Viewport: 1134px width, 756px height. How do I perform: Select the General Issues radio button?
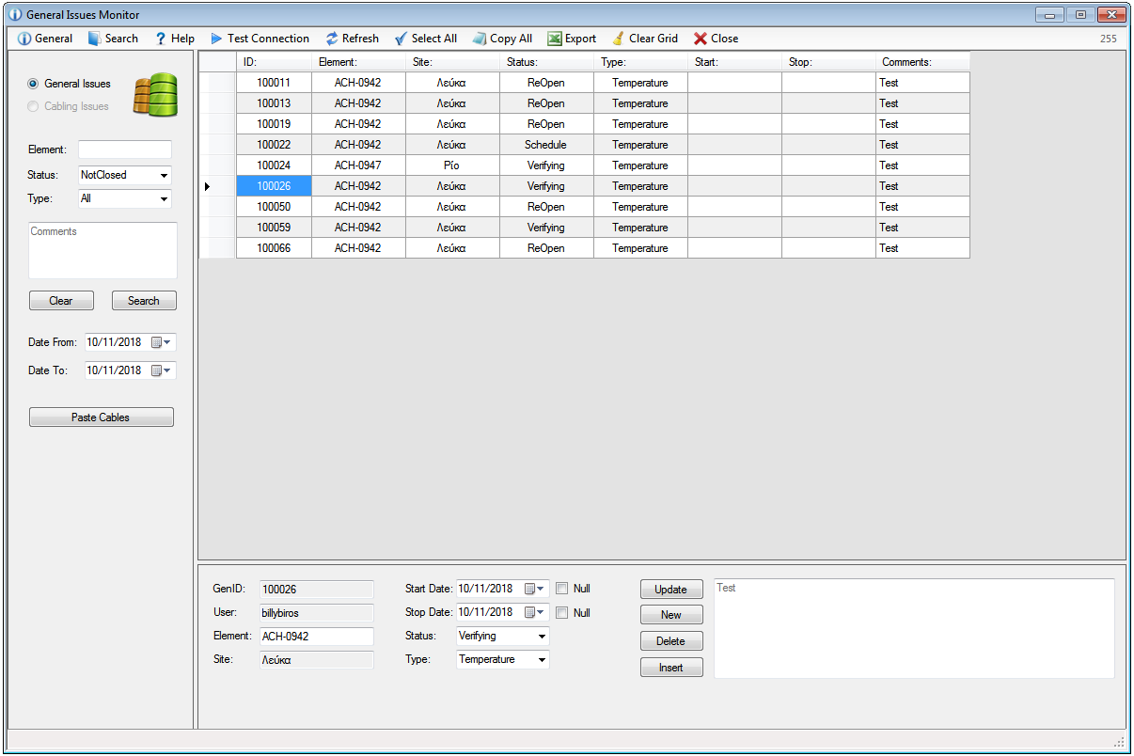(34, 84)
